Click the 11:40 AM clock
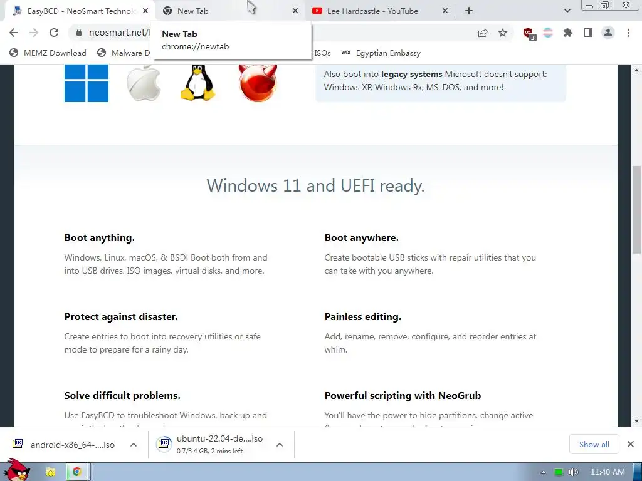Image resolution: width=642 pixels, height=481 pixels. (x=608, y=472)
